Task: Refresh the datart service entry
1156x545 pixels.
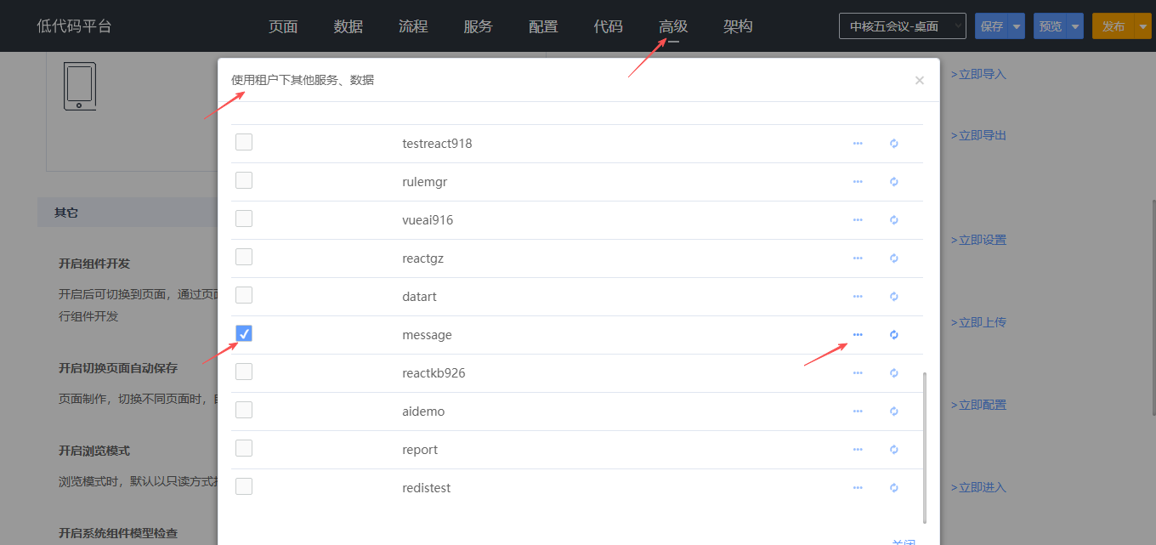Action: 893,297
